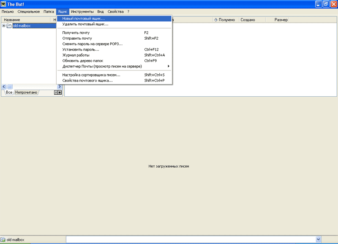Open 'Сменить пароль на сервере POP3...'

coord(114,44)
